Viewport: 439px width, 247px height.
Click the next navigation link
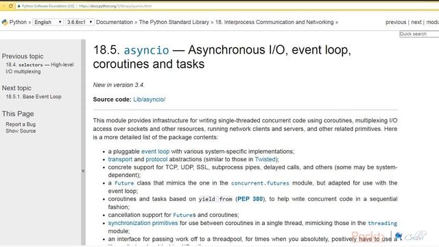coord(416,22)
